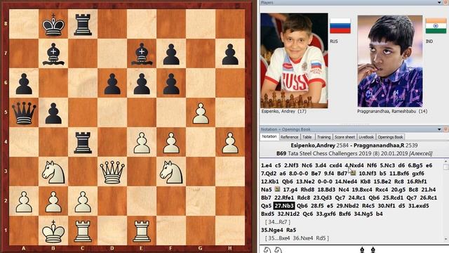This screenshot has height=253, width=449.
Task: Click the second black pawn icon below notation
Action: 373,250
